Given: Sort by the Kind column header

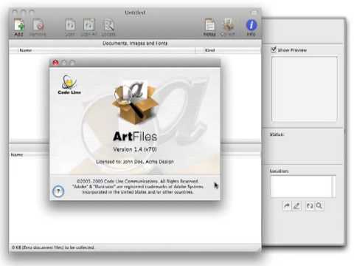Looking at the screenshot, I should pos(232,50).
